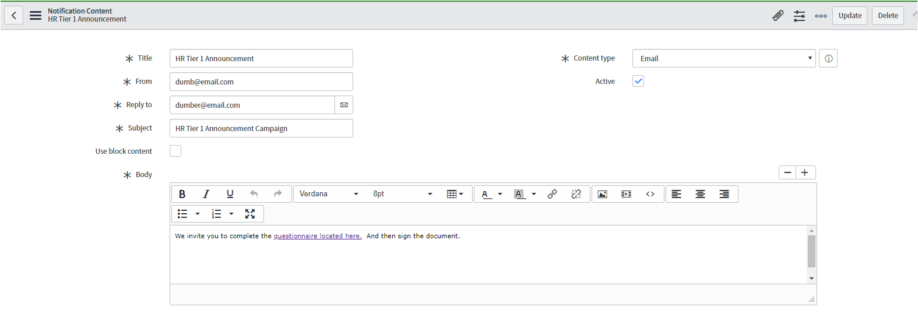The image size is (918, 314).
Task: Open the hamburger context menu
Action: pyautogui.click(x=36, y=16)
